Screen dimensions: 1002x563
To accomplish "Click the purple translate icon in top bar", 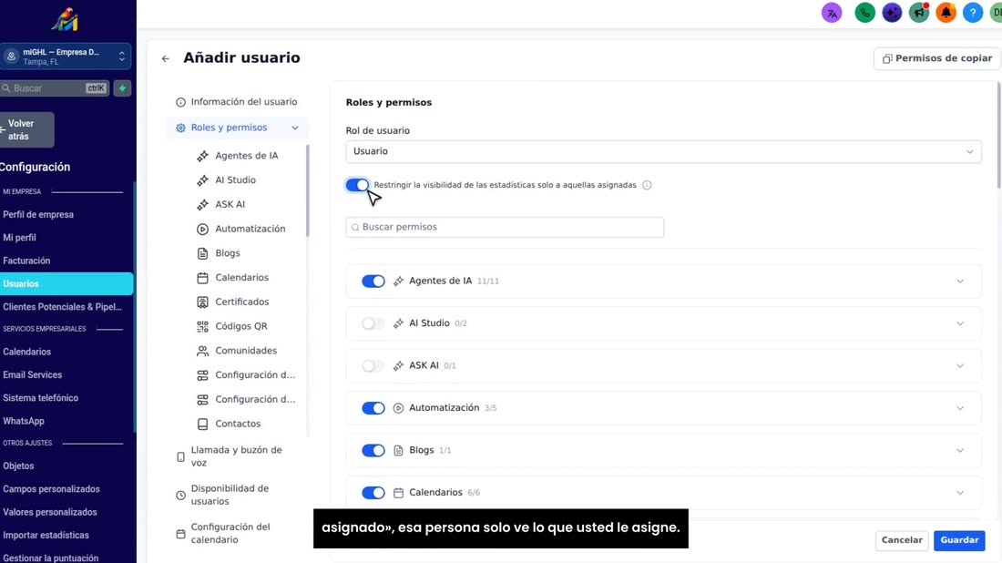I will tap(832, 13).
